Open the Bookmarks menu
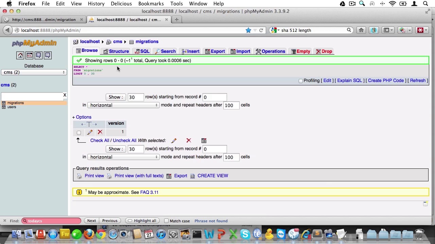The image size is (435, 244). click(x=151, y=4)
